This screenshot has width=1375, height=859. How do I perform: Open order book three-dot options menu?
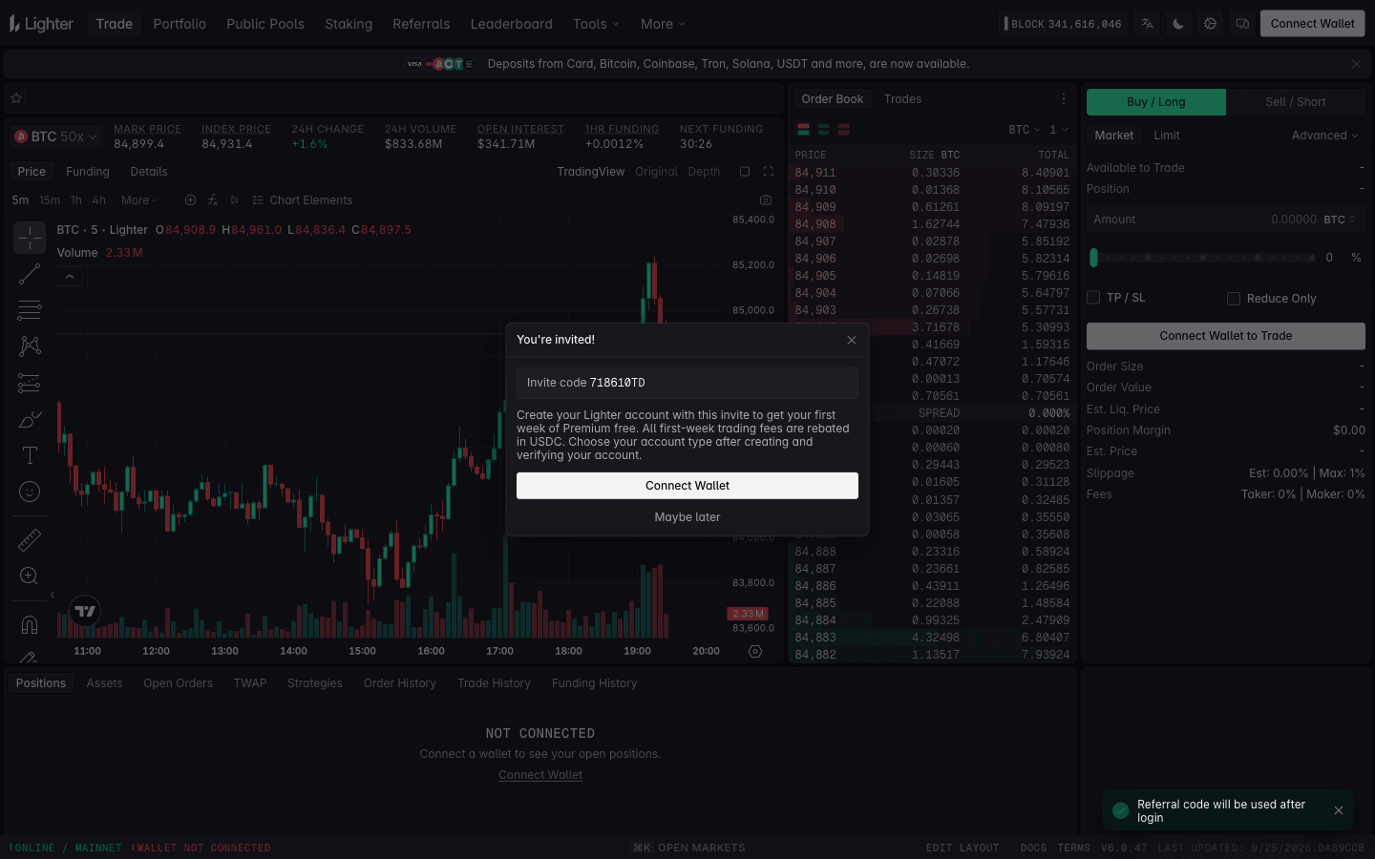(x=1064, y=99)
